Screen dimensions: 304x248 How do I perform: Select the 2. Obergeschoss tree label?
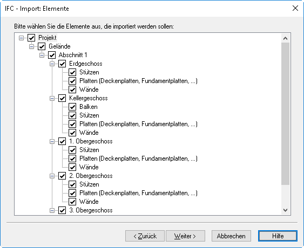(91, 176)
